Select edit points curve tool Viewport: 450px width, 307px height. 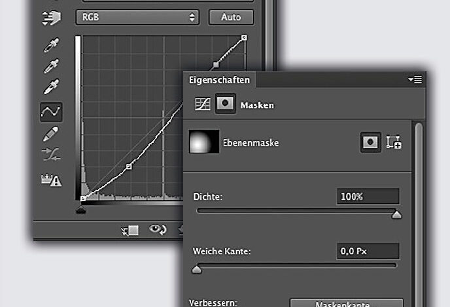[51, 112]
